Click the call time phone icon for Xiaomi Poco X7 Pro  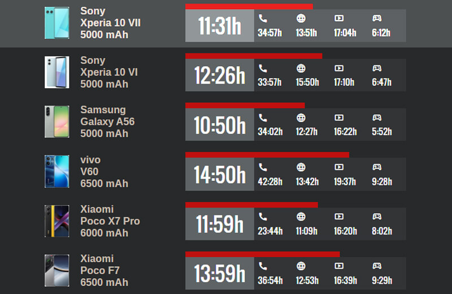click(263, 217)
